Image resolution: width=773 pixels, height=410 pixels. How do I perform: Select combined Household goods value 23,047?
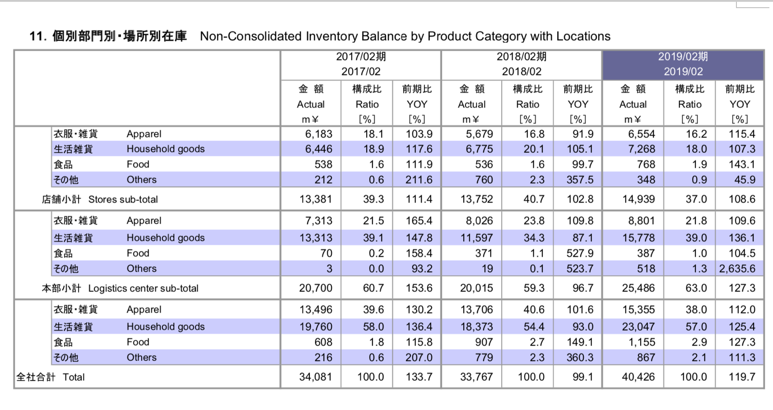638,327
